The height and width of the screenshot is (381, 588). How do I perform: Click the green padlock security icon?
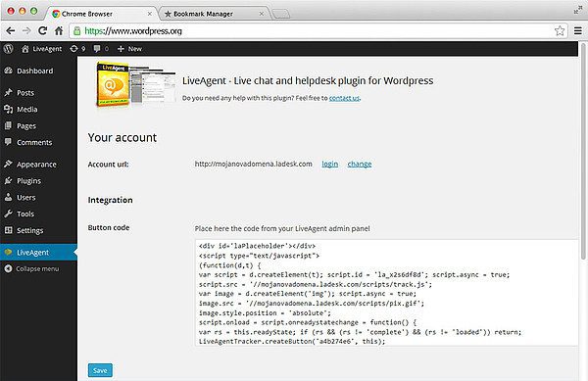(x=76, y=30)
